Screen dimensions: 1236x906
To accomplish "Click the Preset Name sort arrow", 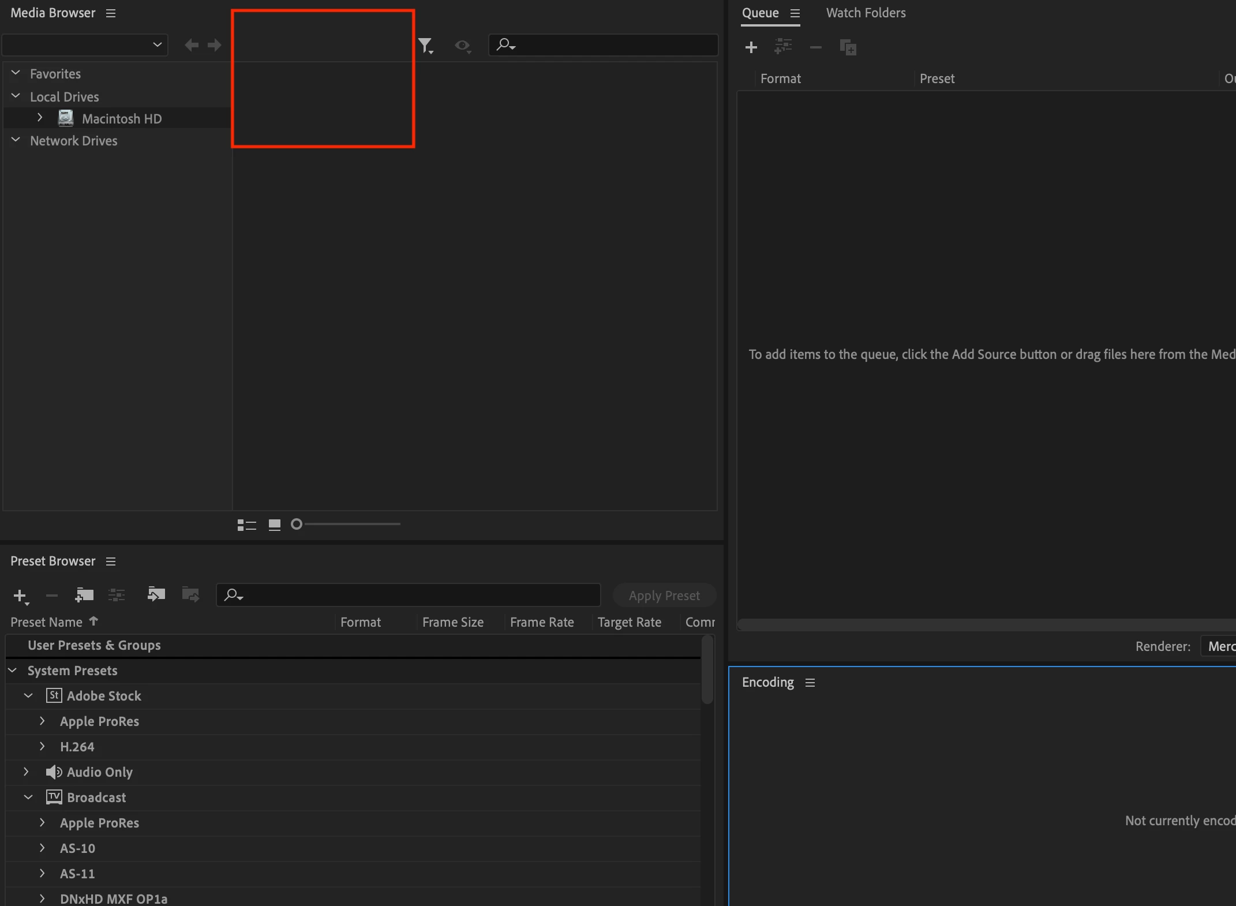I will 93,622.
